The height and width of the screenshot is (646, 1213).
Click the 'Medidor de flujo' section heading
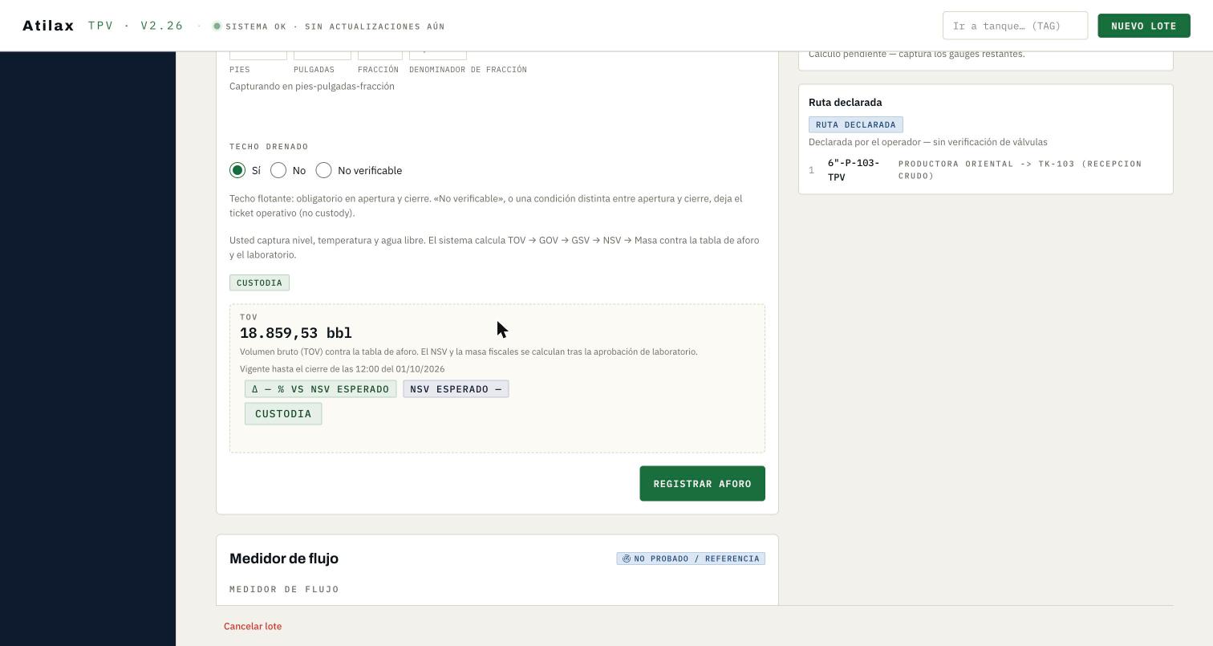[284, 559]
